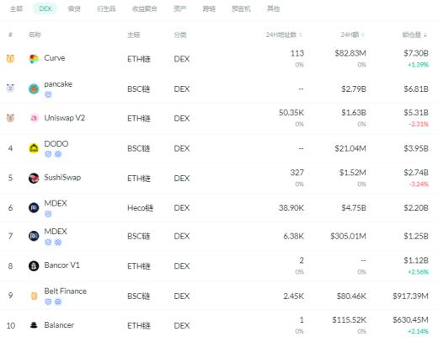Click the SushiSwap logo icon

34,178
